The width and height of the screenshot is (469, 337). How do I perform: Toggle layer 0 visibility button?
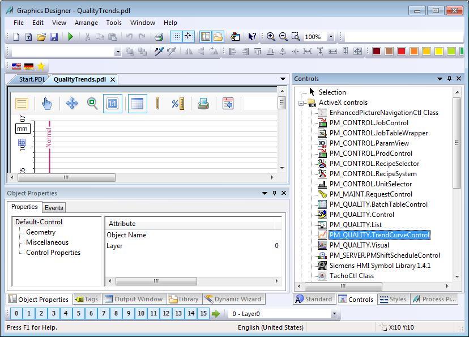click(x=16, y=313)
